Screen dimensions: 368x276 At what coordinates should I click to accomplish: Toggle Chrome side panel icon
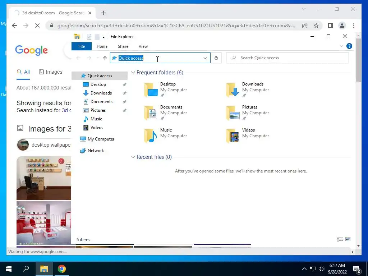coord(331,26)
